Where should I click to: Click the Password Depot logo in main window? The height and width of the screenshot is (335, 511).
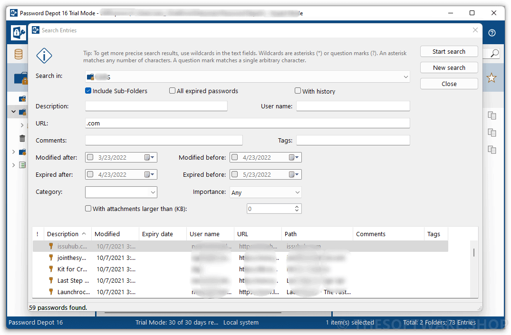[x=18, y=33]
